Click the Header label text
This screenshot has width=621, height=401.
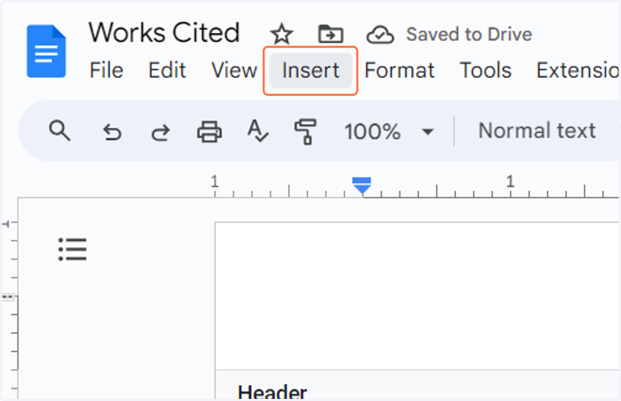click(272, 392)
